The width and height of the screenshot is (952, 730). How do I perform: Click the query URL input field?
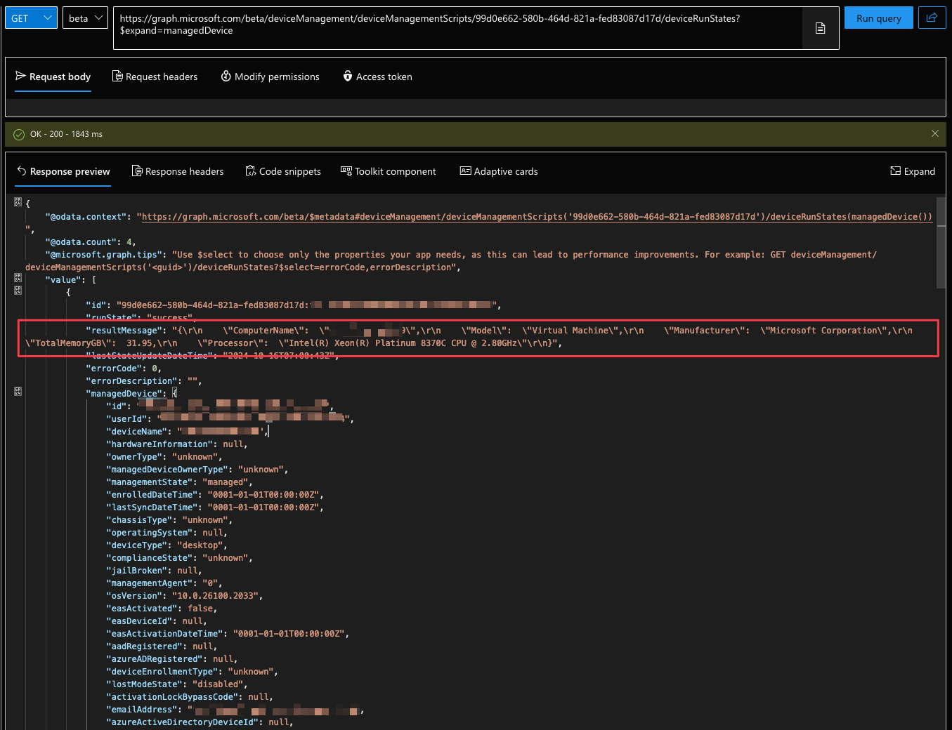[x=457, y=28]
